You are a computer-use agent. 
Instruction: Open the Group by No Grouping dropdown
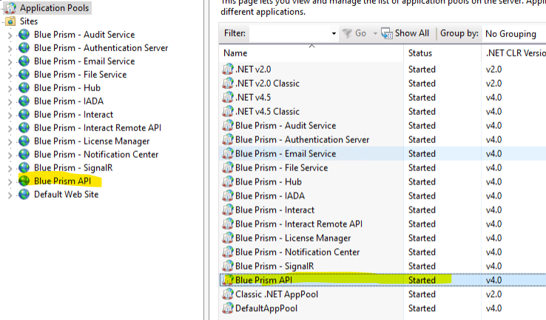click(x=514, y=33)
